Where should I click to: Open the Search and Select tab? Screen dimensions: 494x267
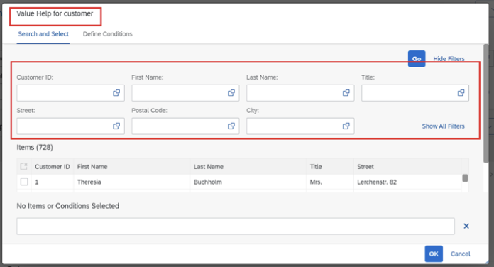43,33
